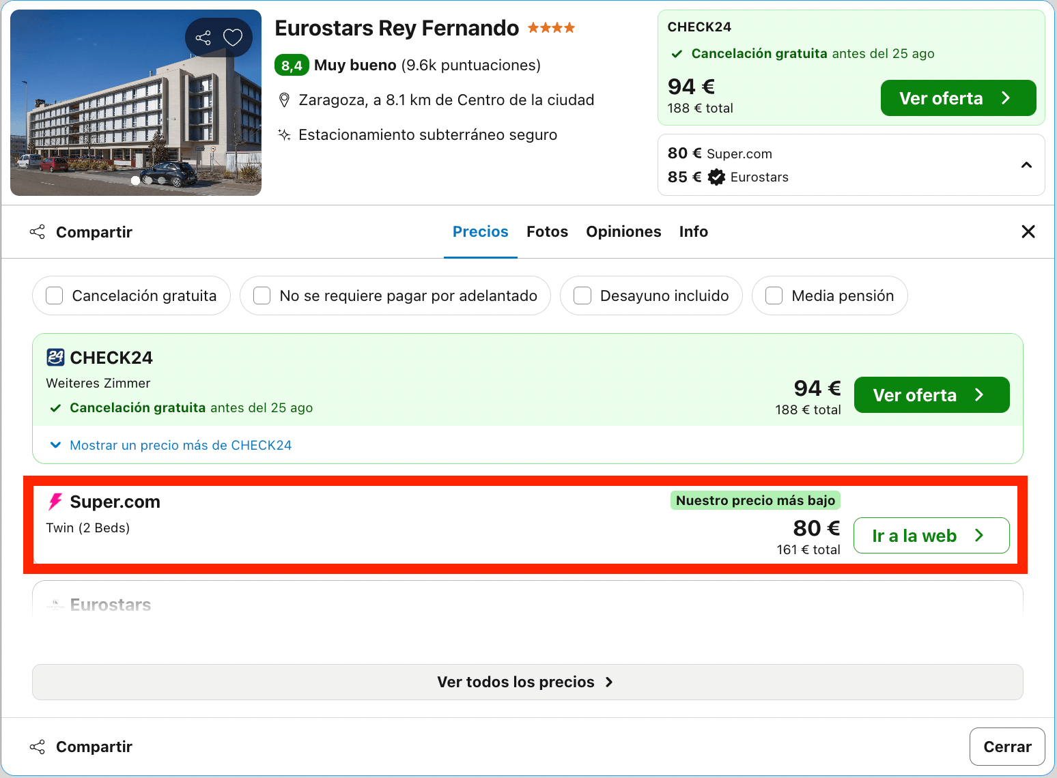Click the share icon on hotel photo
Viewport: 1057px width, 778px height.
[203, 38]
